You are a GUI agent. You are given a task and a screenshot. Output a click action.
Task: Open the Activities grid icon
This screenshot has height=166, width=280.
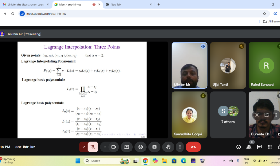coord(269,147)
